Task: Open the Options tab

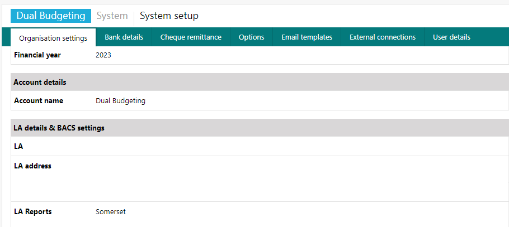Action: tap(251, 37)
